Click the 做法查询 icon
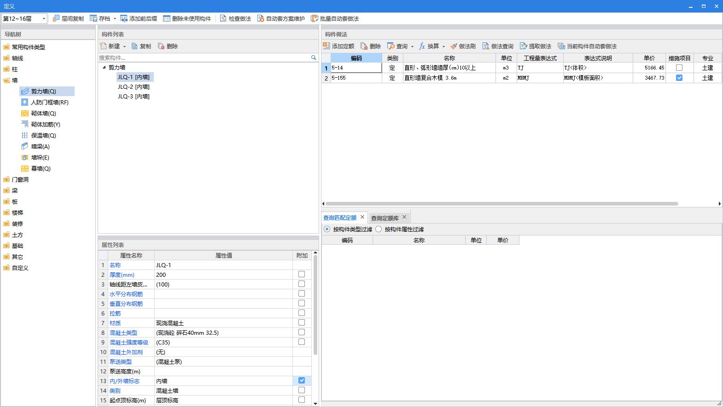This screenshot has width=723, height=407. coord(486,46)
